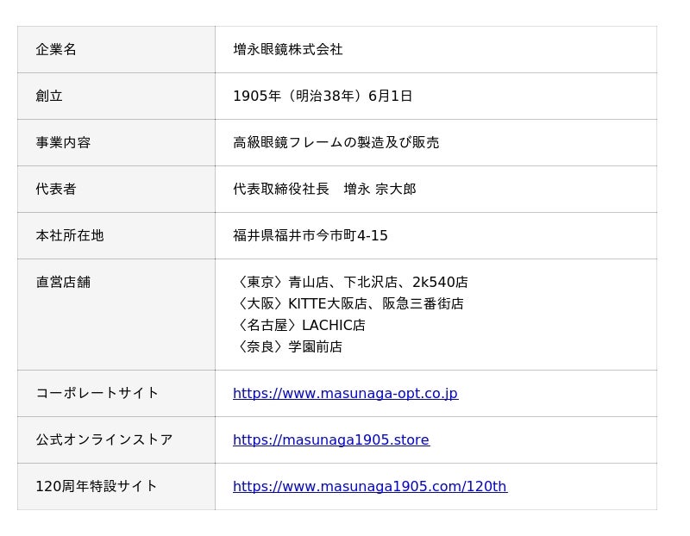The width and height of the screenshot is (690, 536).
Task: Click the 〈東京〉 stores line
Action: [350, 283]
